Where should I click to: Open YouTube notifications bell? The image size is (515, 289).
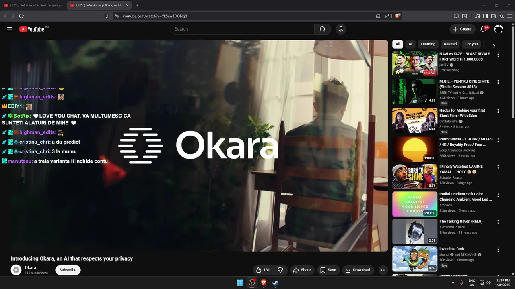point(484,29)
